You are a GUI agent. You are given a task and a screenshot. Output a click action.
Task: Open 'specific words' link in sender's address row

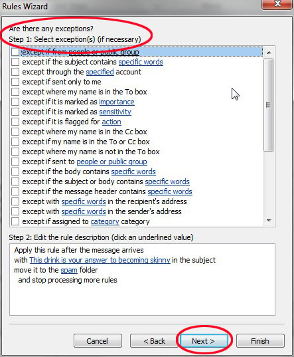coord(84,211)
